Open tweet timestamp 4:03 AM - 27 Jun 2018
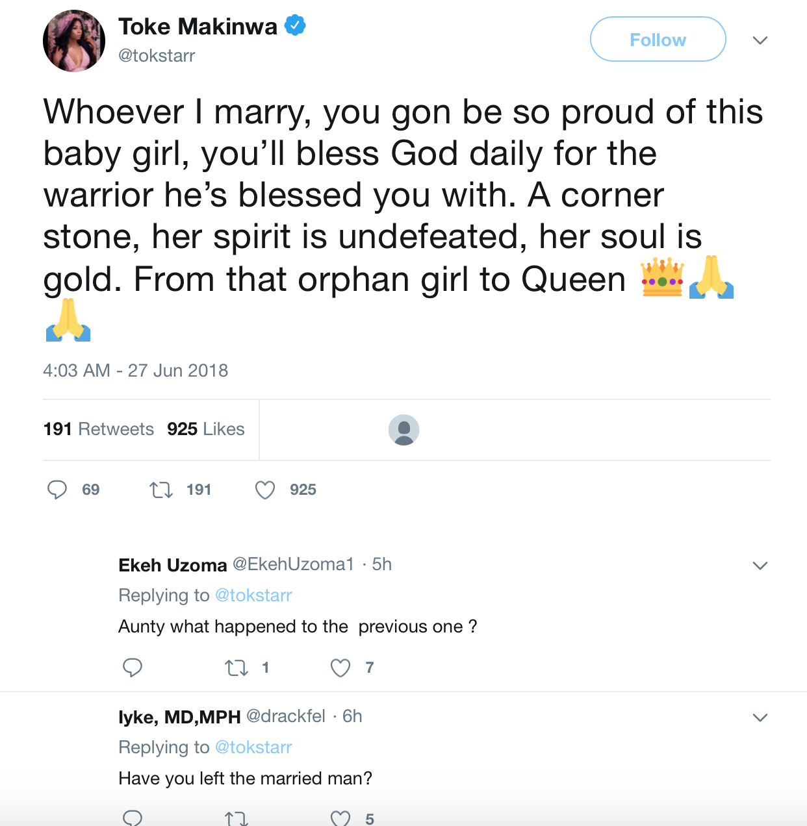 pyautogui.click(x=136, y=371)
